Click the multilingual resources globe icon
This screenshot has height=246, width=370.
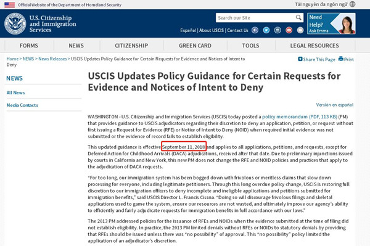352,4
